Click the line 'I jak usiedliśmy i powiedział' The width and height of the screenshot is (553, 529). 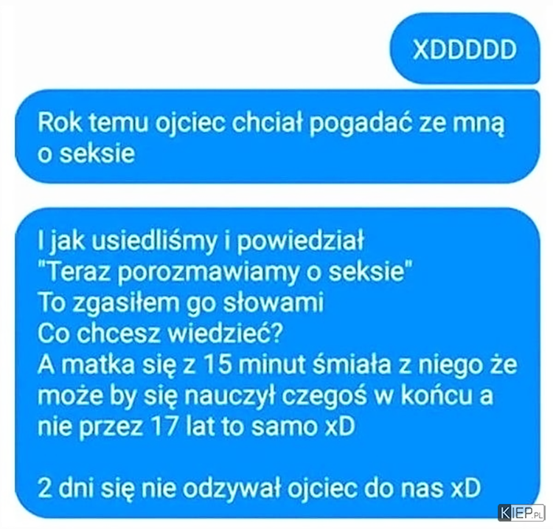point(201,241)
